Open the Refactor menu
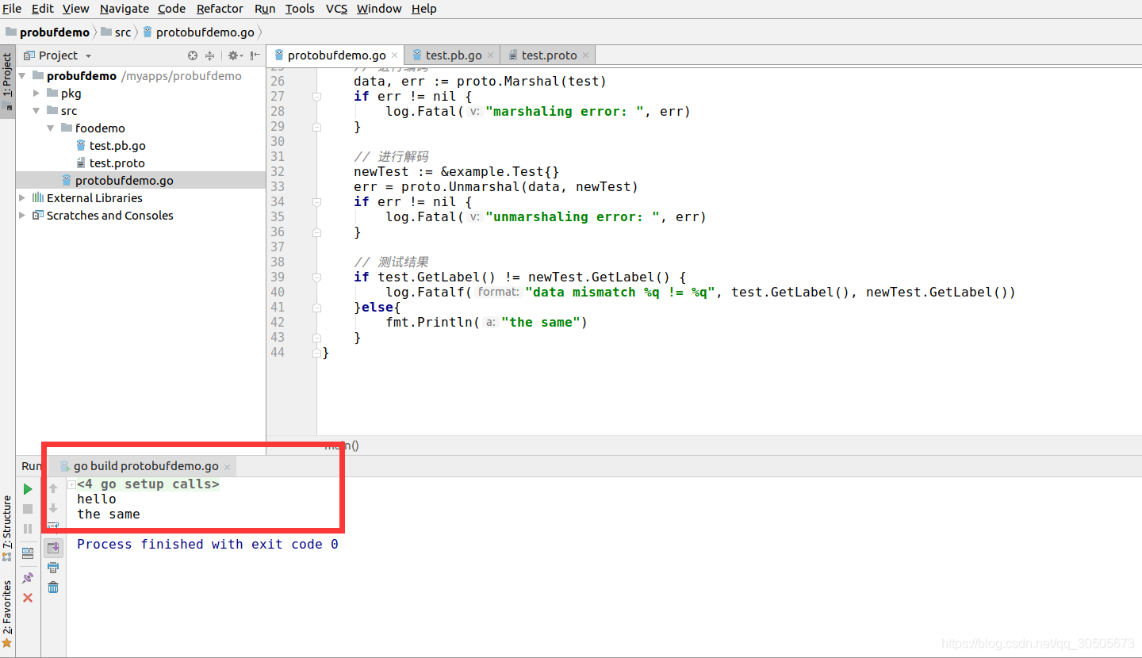Image resolution: width=1142 pixels, height=658 pixels. pos(220,9)
